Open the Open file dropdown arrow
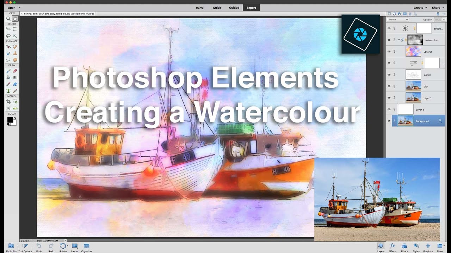Image resolution: width=451 pixels, height=253 pixels. coord(19,7)
